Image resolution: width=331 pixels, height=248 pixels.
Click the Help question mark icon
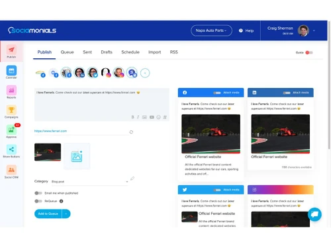(x=241, y=30)
